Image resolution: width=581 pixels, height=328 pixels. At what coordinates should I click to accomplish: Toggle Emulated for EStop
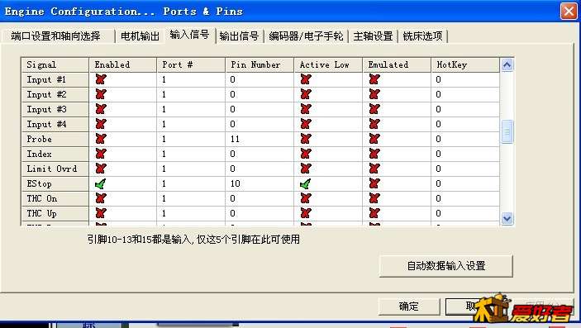click(374, 183)
